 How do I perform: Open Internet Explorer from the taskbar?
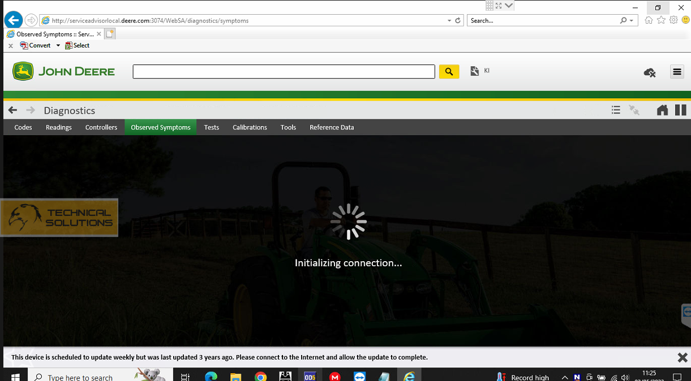pos(409,374)
